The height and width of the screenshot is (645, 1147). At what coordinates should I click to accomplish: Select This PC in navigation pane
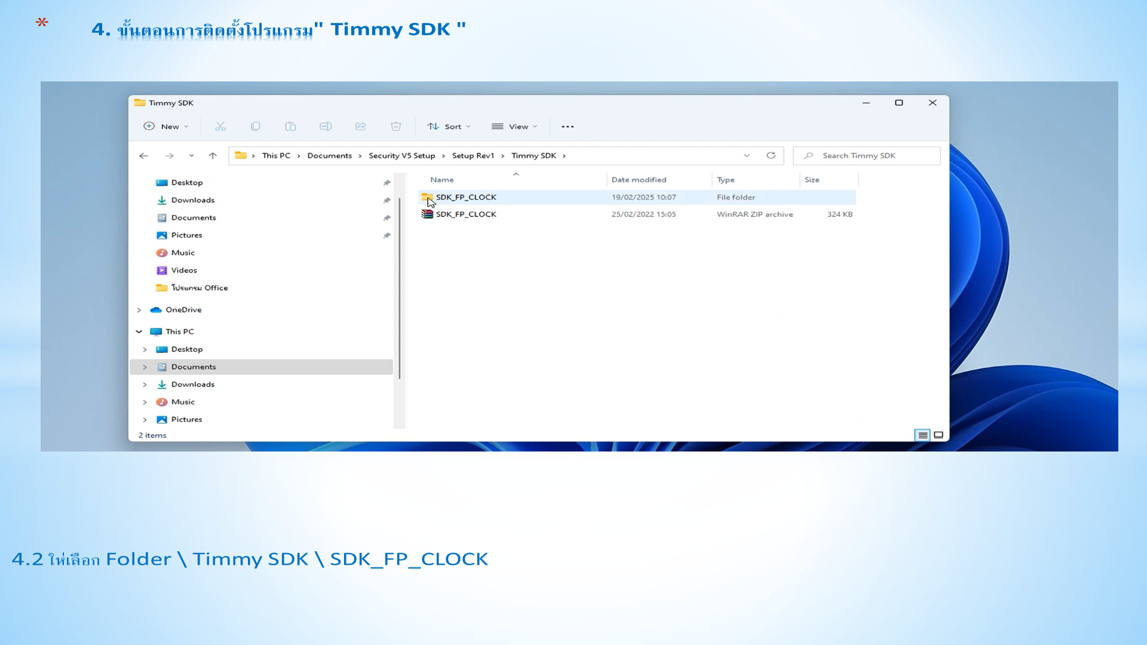point(179,331)
